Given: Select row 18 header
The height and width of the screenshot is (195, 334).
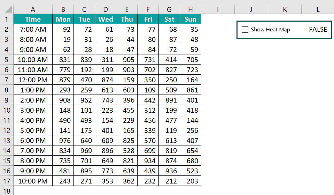Looking at the screenshot, I should (x=6, y=191).
